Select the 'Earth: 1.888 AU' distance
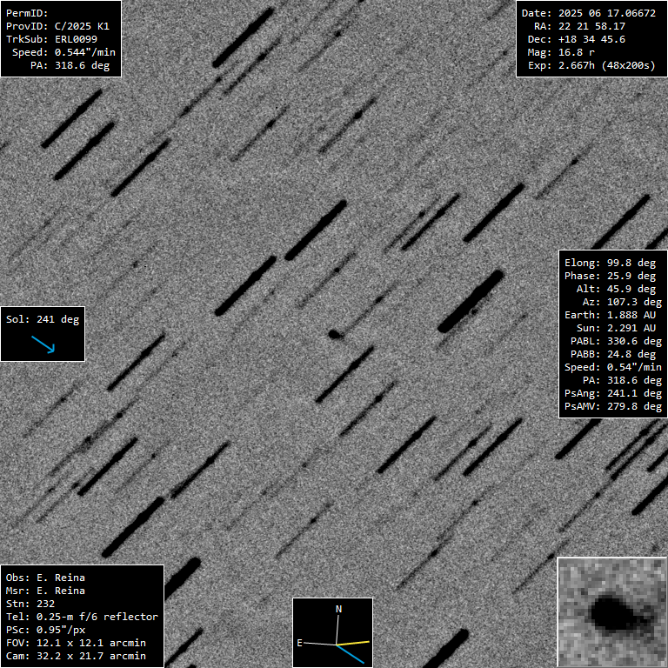The width and height of the screenshot is (668, 668). tap(610, 315)
